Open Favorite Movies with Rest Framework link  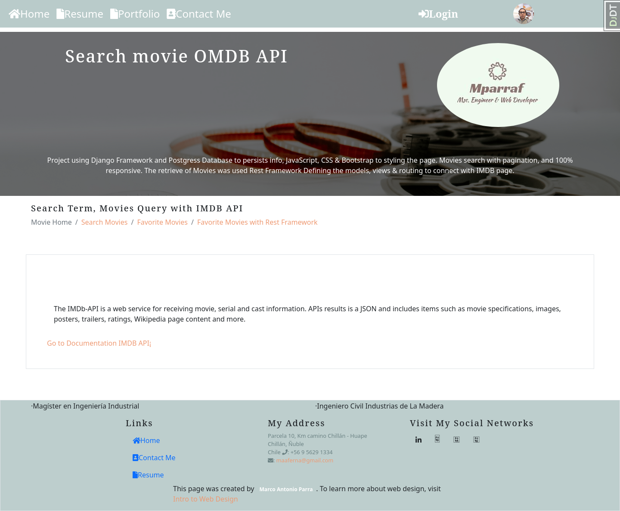(257, 222)
